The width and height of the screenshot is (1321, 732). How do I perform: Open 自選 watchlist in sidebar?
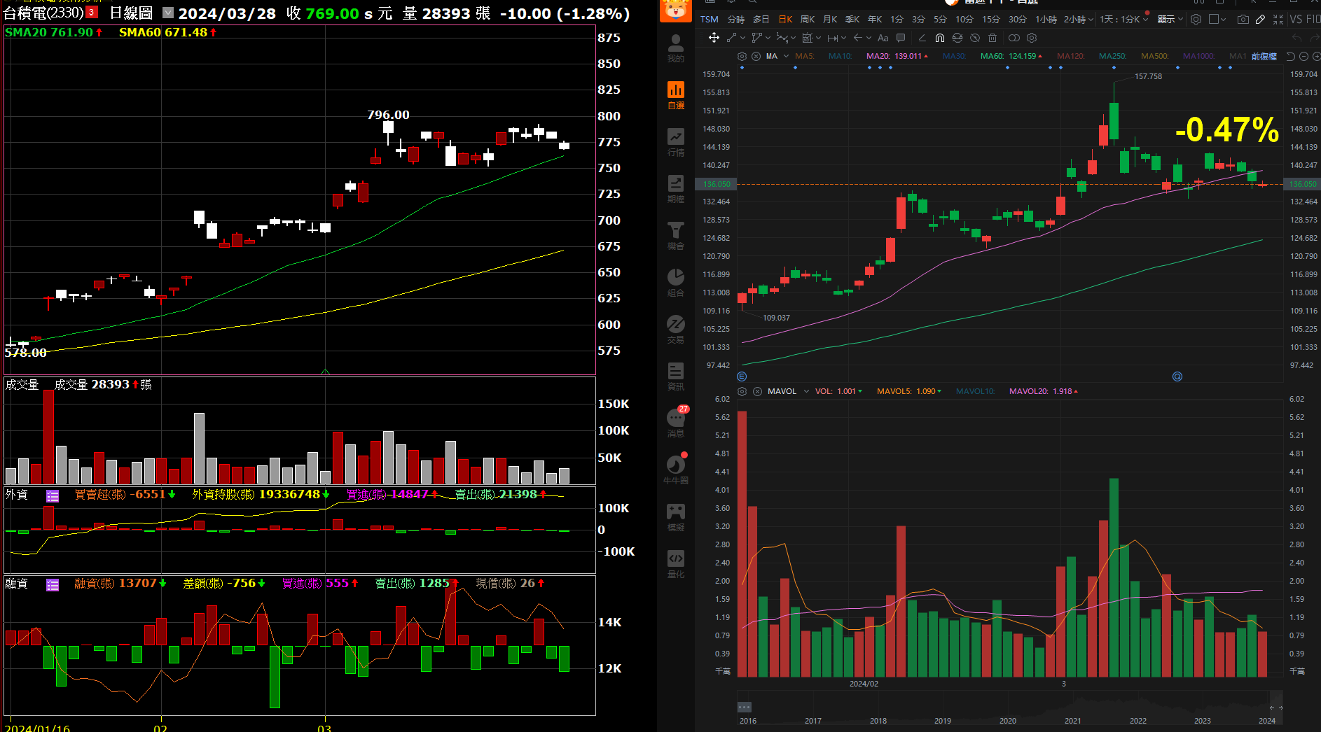click(x=676, y=96)
